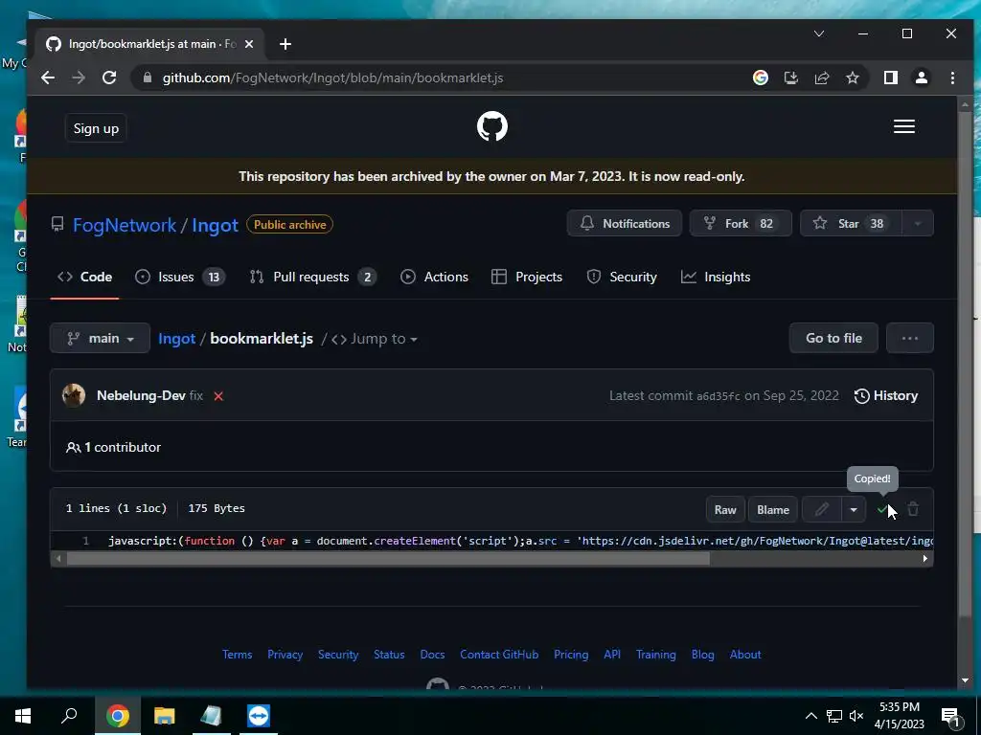Click the Go to file button

(833, 338)
